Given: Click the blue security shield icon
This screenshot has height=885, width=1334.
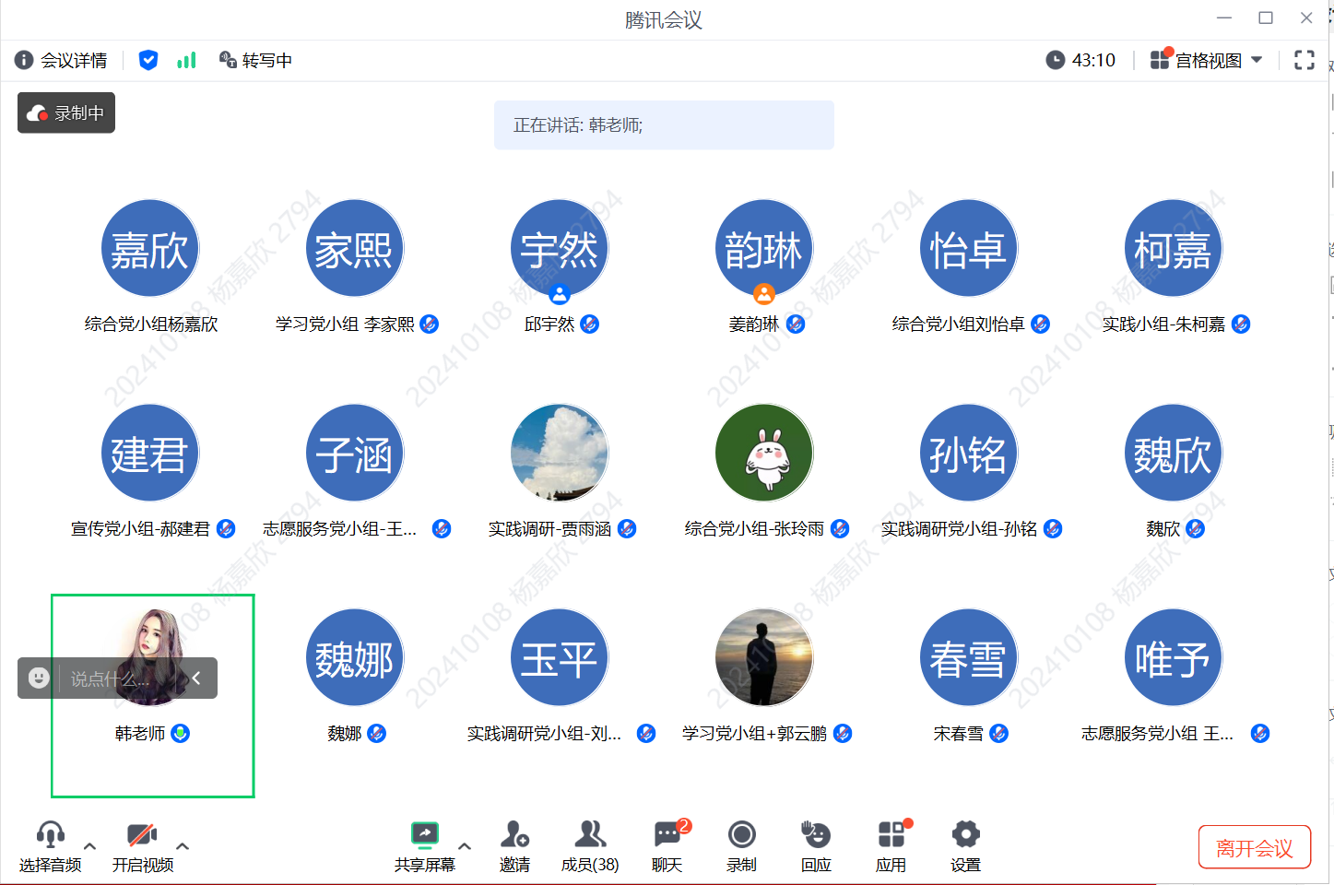Looking at the screenshot, I should [x=148, y=60].
